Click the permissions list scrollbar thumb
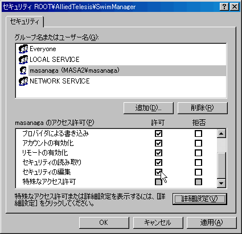 (222, 165)
